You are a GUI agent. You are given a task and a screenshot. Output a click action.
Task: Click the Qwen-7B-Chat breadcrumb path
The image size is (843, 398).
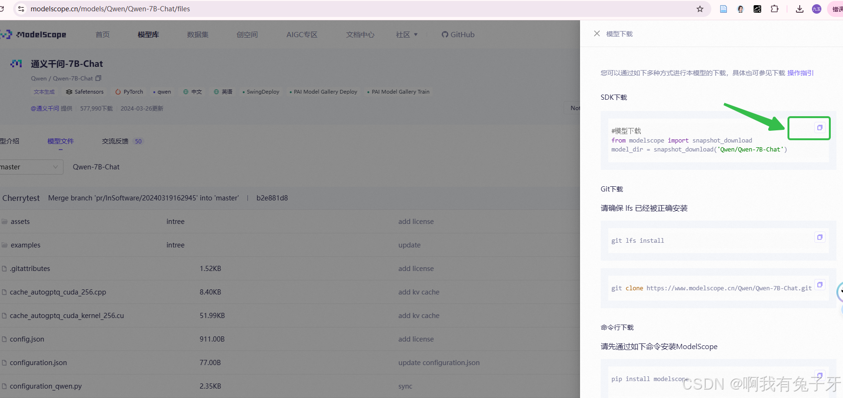96,167
